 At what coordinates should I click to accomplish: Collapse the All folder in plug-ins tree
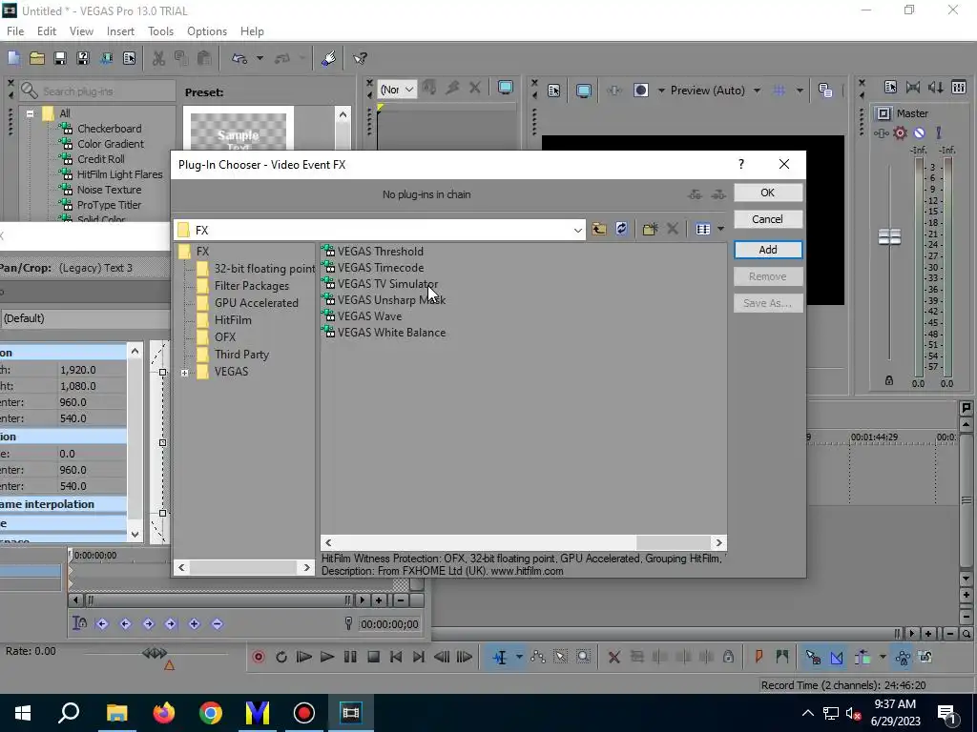30,114
